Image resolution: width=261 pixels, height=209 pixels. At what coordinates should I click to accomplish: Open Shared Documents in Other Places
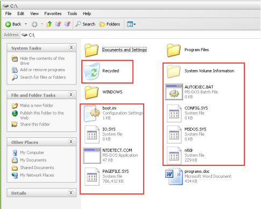point(37,168)
